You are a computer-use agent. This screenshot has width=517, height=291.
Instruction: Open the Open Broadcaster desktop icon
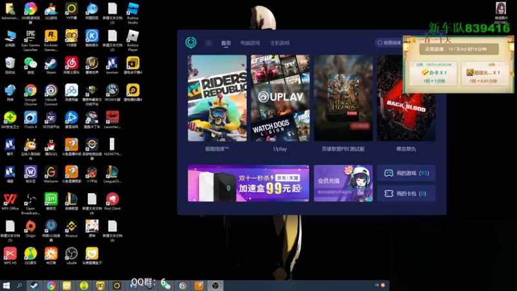coord(30,204)
